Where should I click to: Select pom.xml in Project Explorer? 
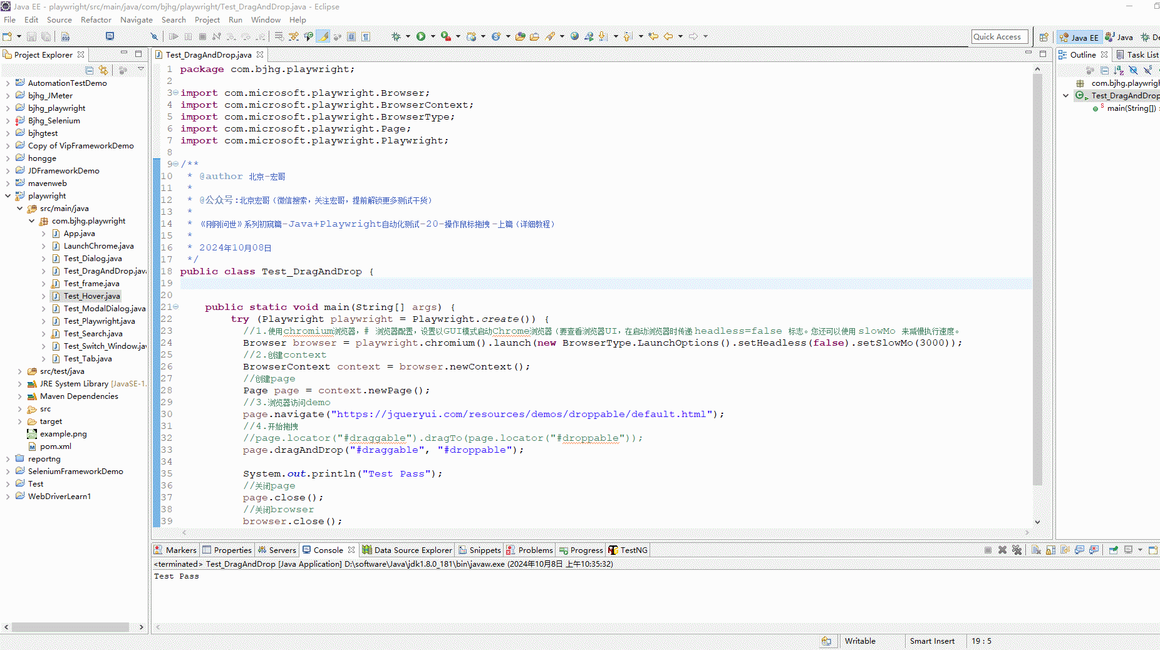click(x=55, y=446)
